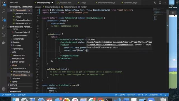This screenshot has width=179, height=101.
Task: Split the editor to the right
Action: pyautogui.click(x=160, y=3)
